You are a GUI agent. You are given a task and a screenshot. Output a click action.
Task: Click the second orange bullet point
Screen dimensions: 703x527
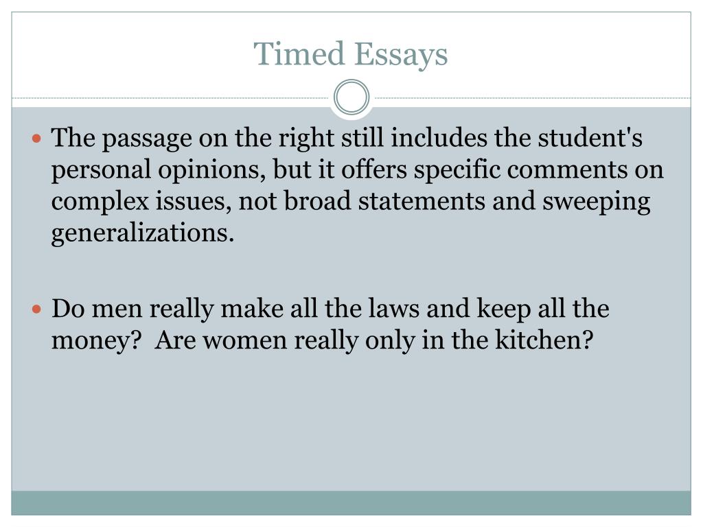point(37,309)
